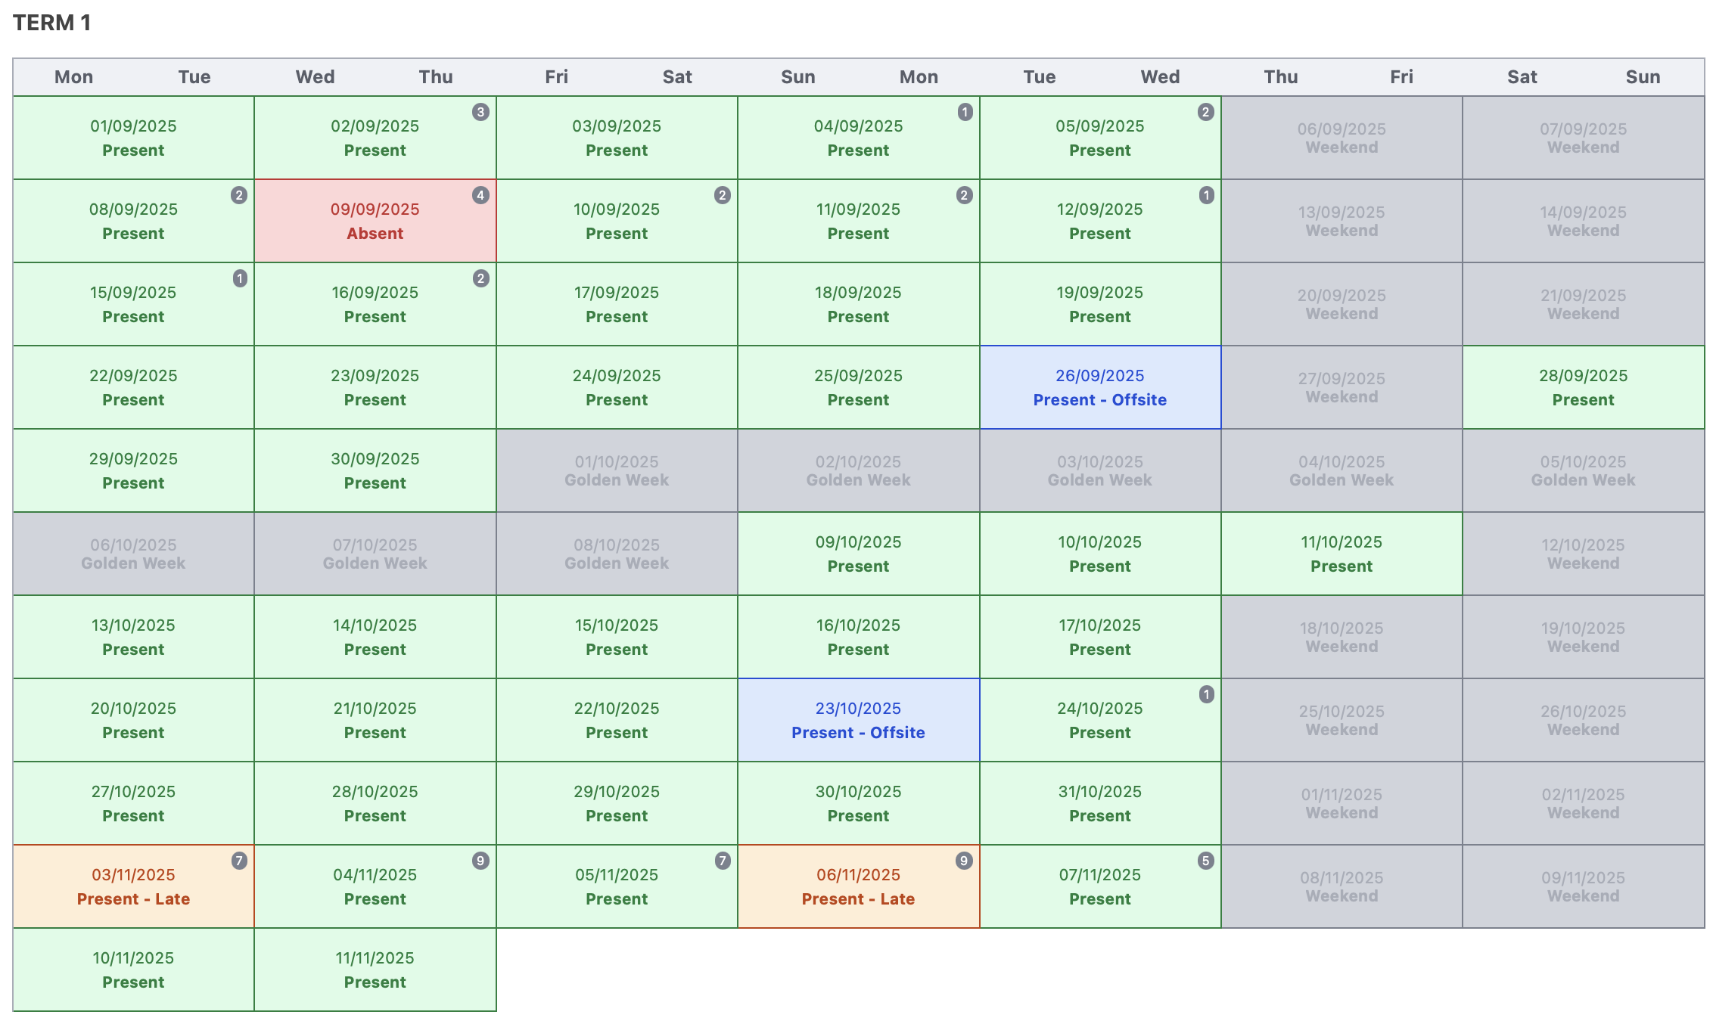Open the badge 9 on 06/11/2025
The image size is (1713, 1021).
coord(964,861)
